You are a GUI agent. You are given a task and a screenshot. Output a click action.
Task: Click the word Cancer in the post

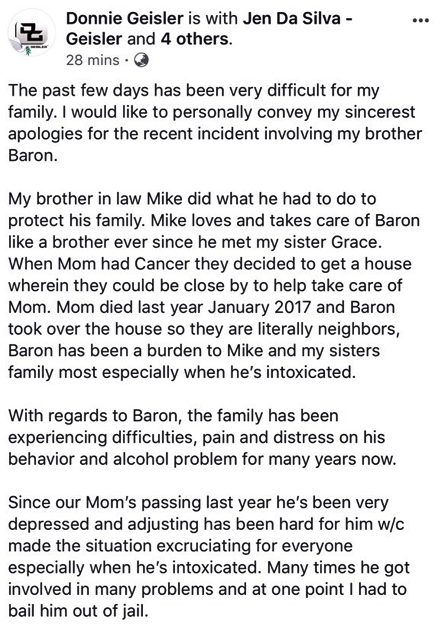(161, 264)
